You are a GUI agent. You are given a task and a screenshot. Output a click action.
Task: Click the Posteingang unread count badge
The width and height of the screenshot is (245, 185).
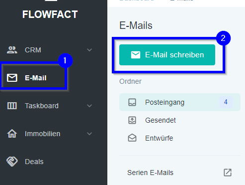click(x=226, y=102)
